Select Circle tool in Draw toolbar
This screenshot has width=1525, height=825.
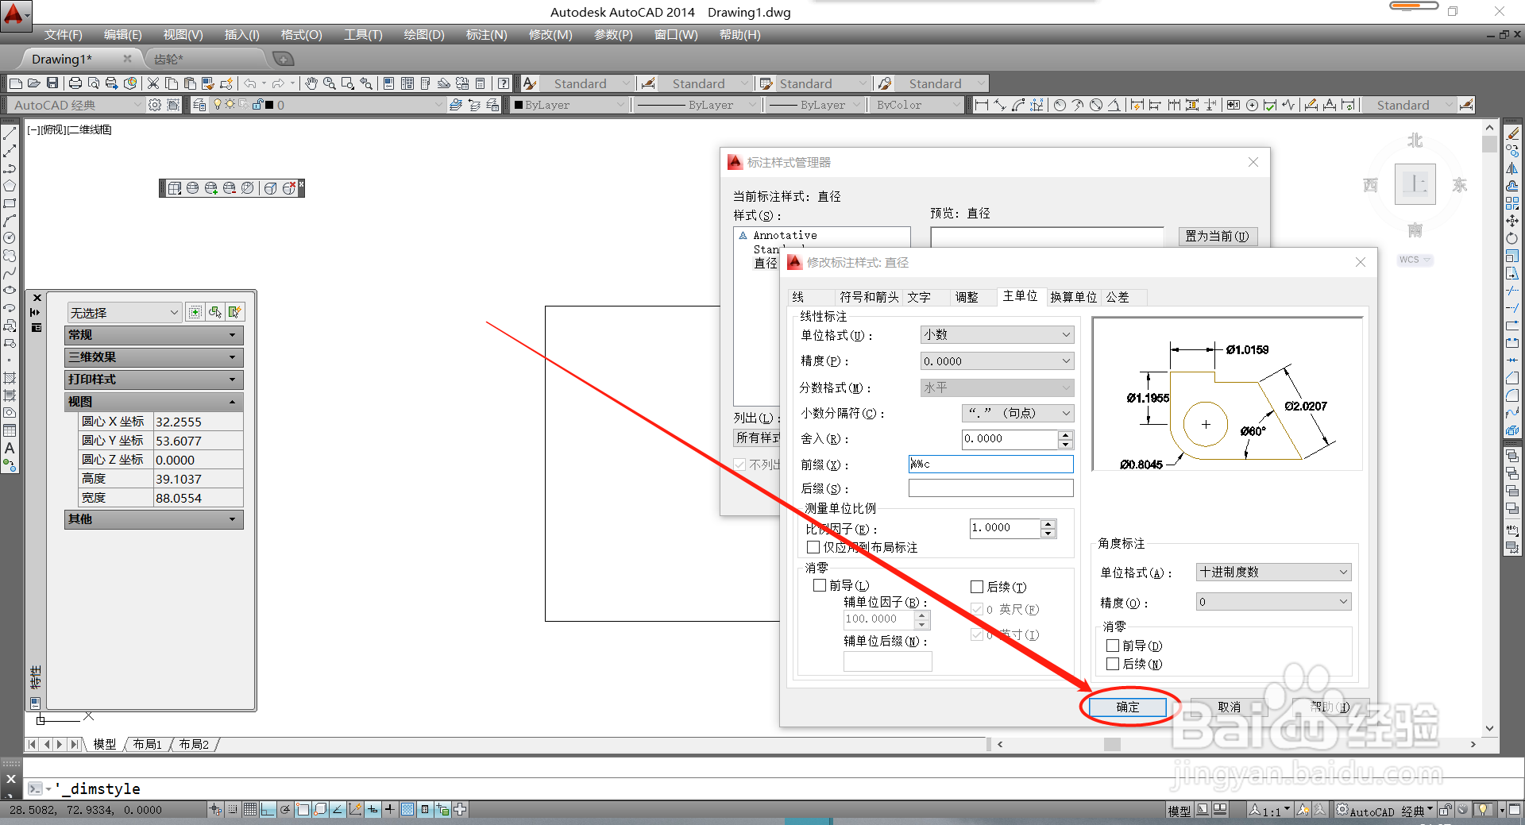[10, 238]
